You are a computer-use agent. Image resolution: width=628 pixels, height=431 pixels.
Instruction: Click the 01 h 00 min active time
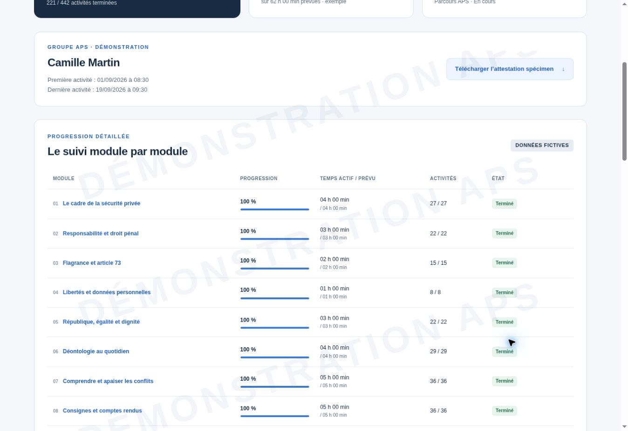[334, 289]
